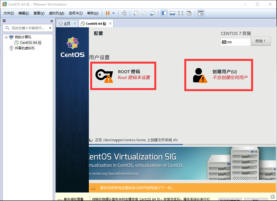Select CentOS 64 位 in the library tree

31,43
